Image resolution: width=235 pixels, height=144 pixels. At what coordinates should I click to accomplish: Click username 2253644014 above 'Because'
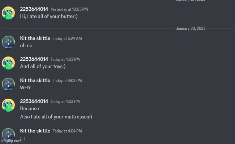click(34, 101)
